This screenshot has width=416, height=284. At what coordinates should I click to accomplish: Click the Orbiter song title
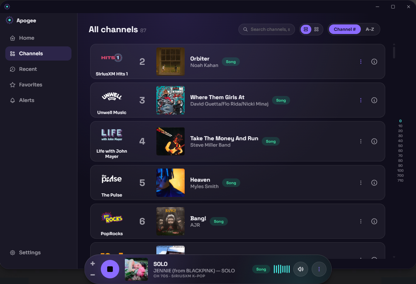click(200, 59)
